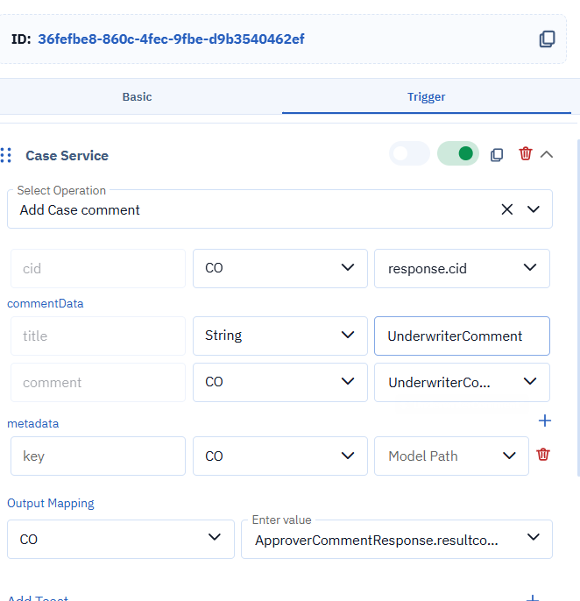Toggle the off switch beside Case Service
This screenshot has width=580, height=601.
click(409, 153)
